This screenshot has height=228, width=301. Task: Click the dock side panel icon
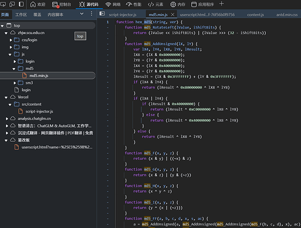tap(21, 4)
